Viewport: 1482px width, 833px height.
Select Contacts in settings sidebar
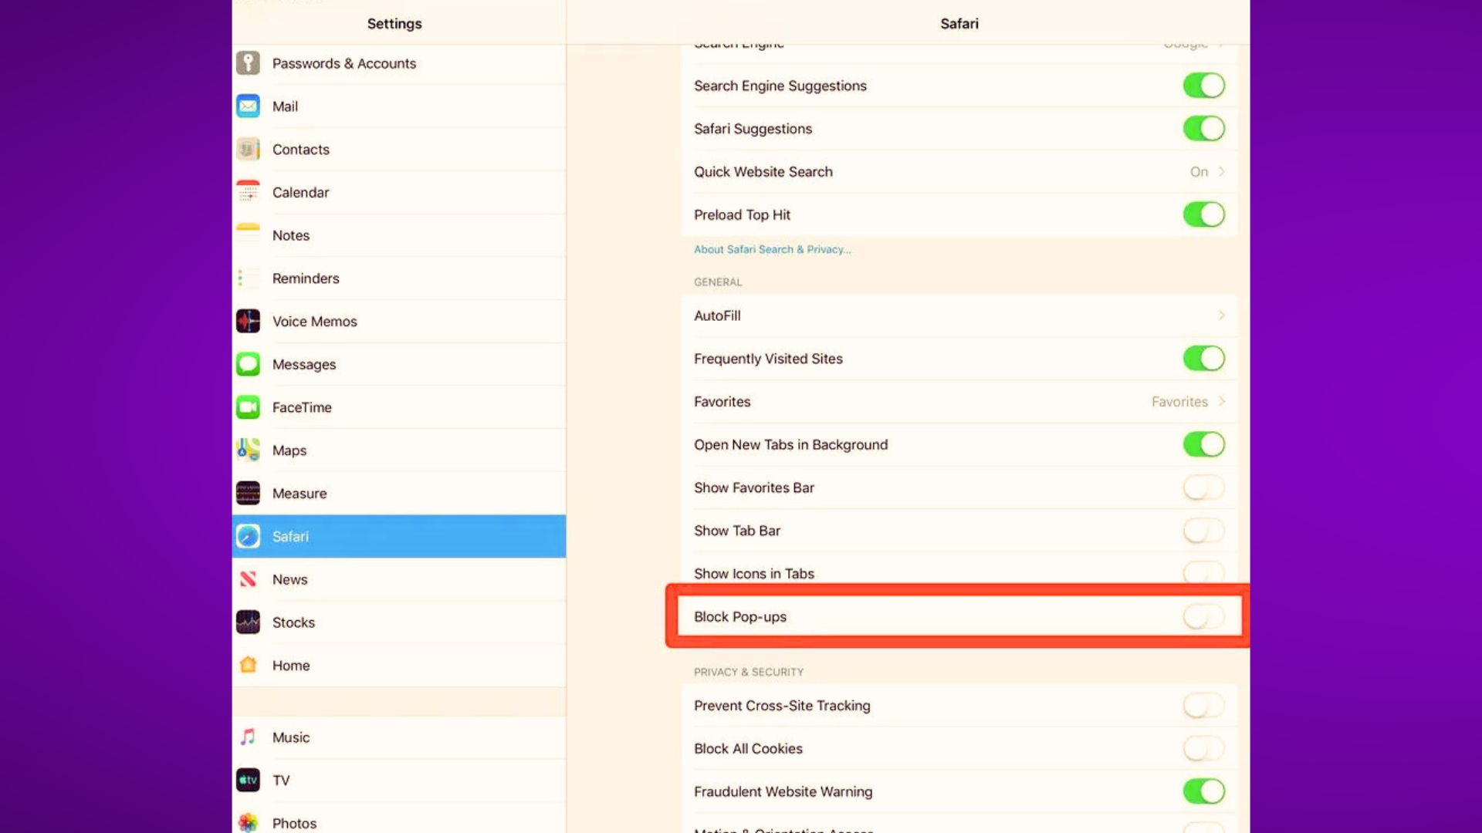(x=399, y=150)
